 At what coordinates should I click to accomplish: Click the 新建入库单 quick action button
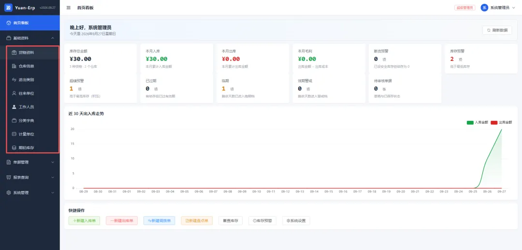click(84, 221)
